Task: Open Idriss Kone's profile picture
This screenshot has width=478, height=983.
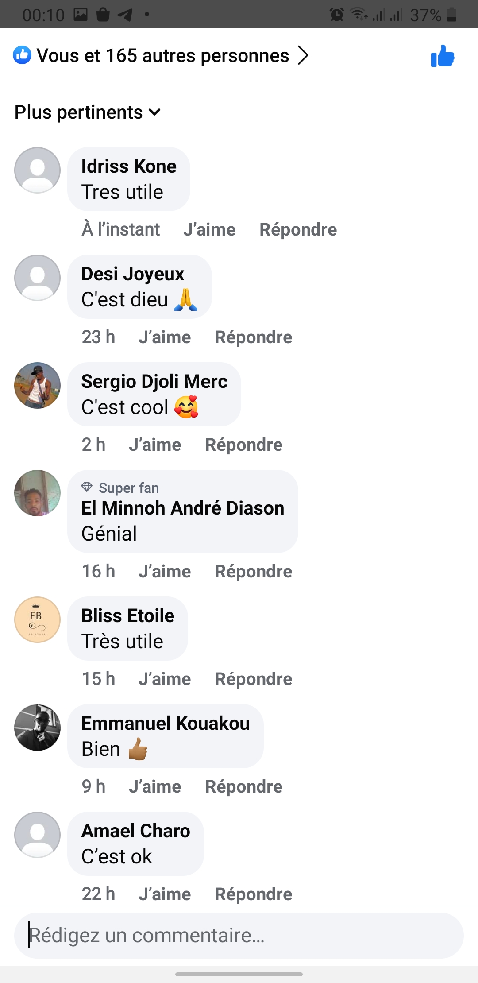Action: [x=38, y=170]
